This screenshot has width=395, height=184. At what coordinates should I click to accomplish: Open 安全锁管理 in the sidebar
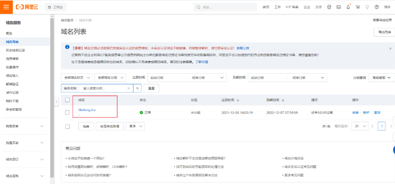[x=14, y=109]
